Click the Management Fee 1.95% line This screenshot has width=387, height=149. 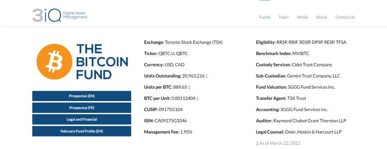(x=168, y=132)
